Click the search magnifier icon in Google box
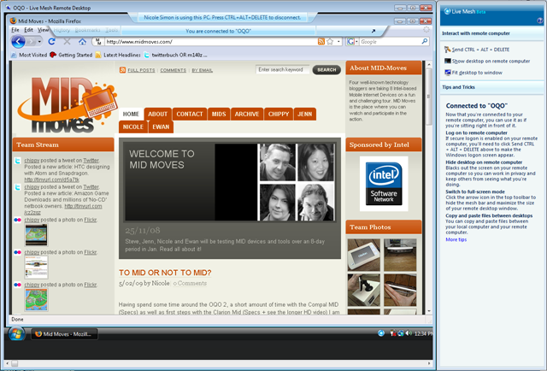 tap(424, 41)
